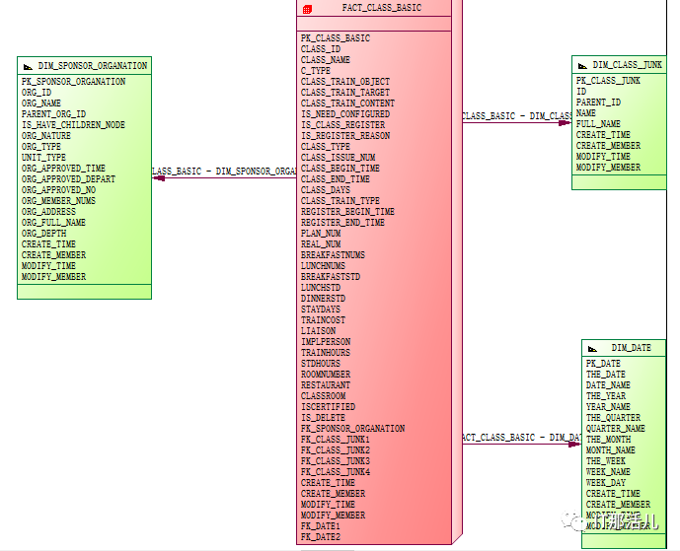This screenshot has width=680, height=551.
Task: Select the CLASS_NAME column
Action: [326, 60]
